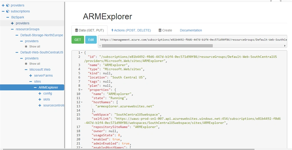Click the asterisk icon under Default-Web-SouthCentralUS providers
This screenshot has height=150, width=292.
coord(26,64)
